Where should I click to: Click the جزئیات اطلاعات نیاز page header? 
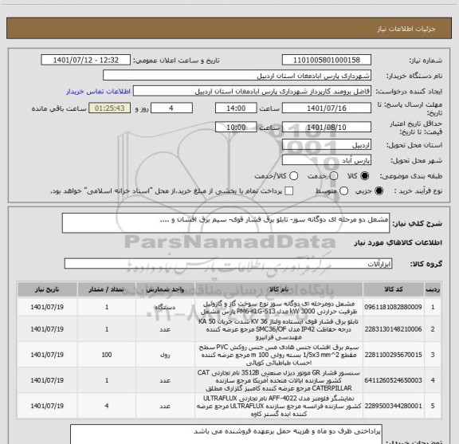pyautogui.click(x=406, y=29)
